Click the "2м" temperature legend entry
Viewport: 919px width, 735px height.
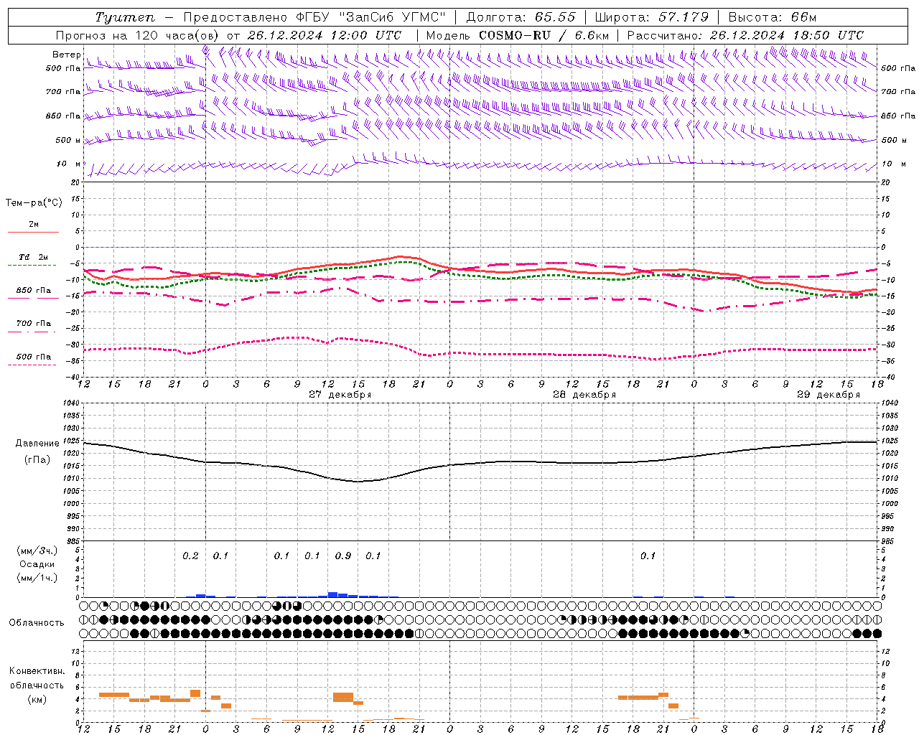(x=34, y=224)
